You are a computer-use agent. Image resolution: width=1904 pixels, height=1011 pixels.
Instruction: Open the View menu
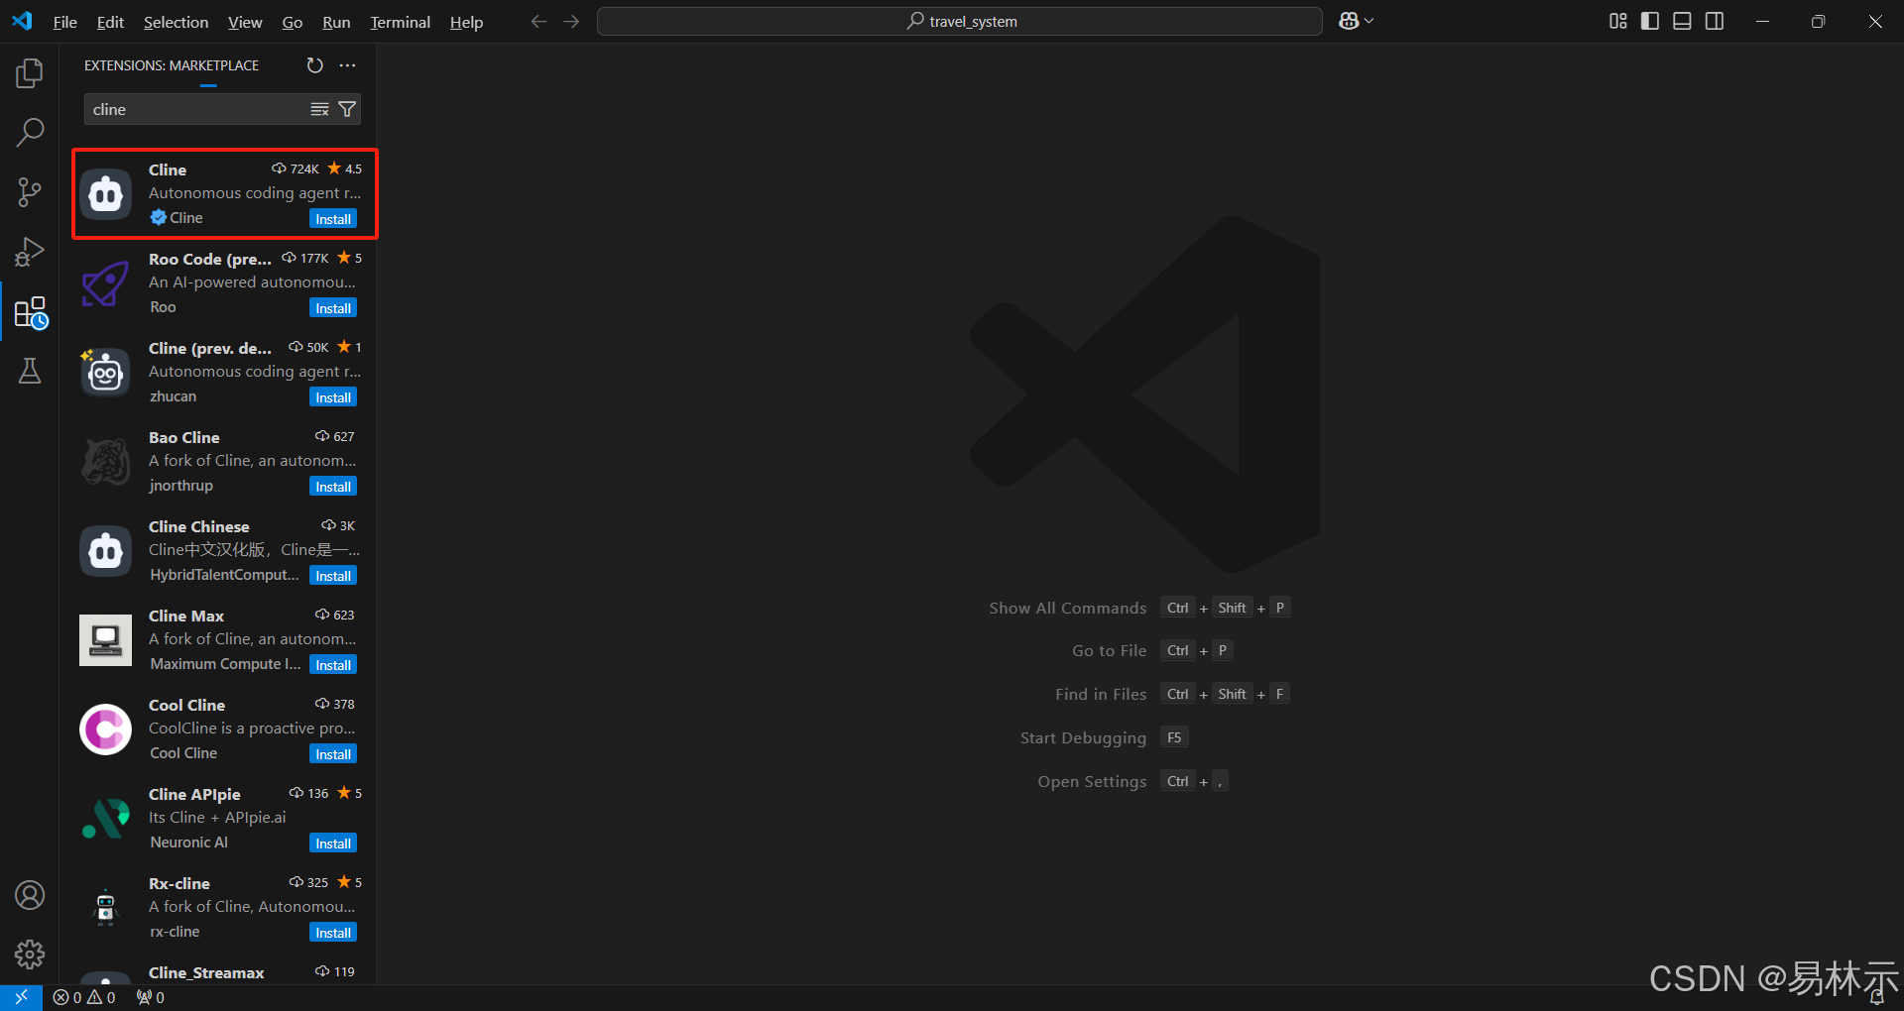pos(245,22)
